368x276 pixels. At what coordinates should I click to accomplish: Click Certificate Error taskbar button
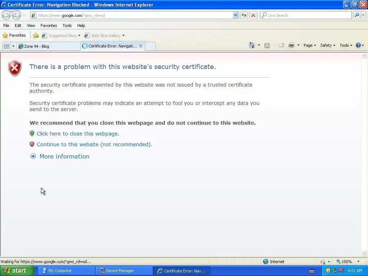click(x=181, y=271)
